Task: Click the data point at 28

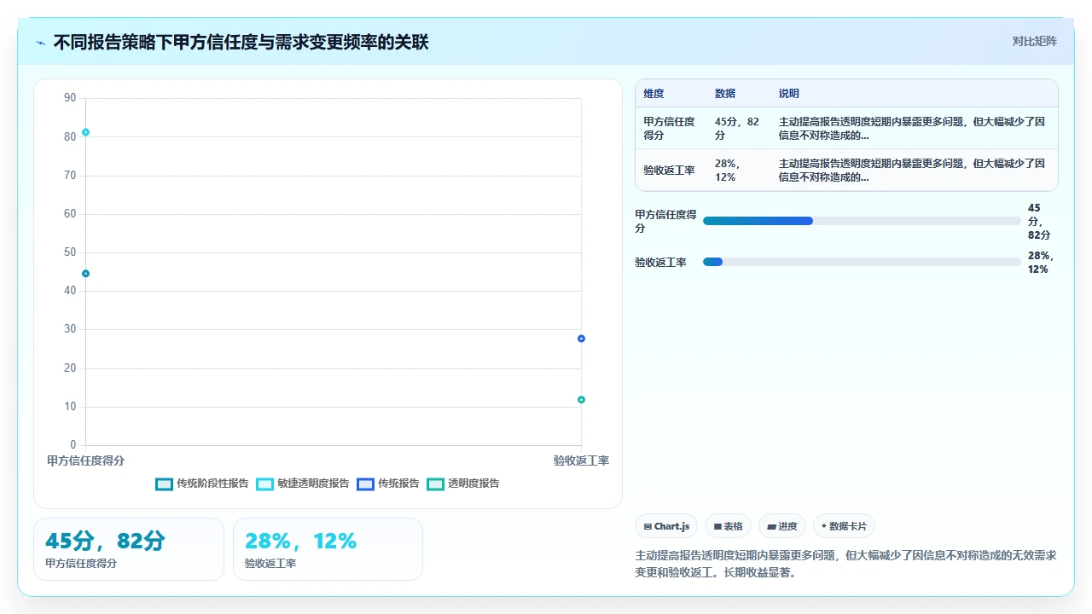Action: coord(581,339)
